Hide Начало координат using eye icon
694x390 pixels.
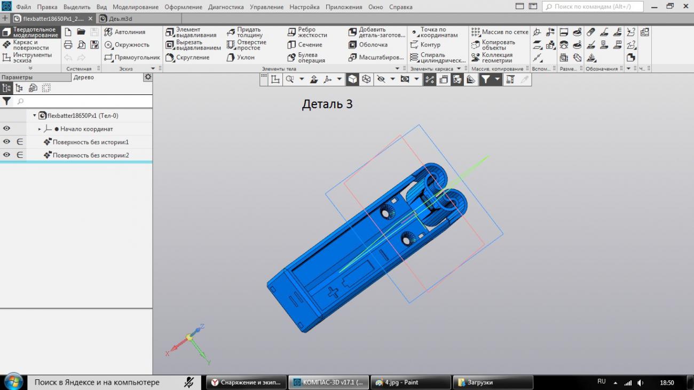click(7, 129)
